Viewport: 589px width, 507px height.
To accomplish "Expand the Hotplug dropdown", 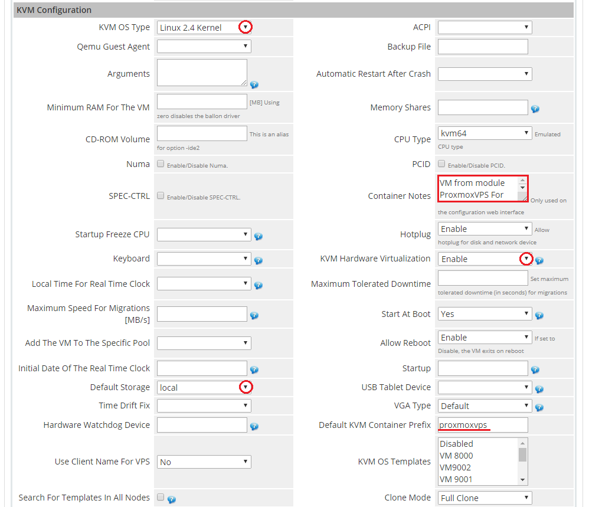I will click(x=485, y=229).
